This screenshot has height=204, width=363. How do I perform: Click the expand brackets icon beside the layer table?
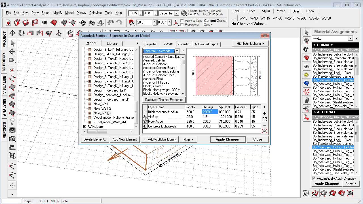coord(265,119)
